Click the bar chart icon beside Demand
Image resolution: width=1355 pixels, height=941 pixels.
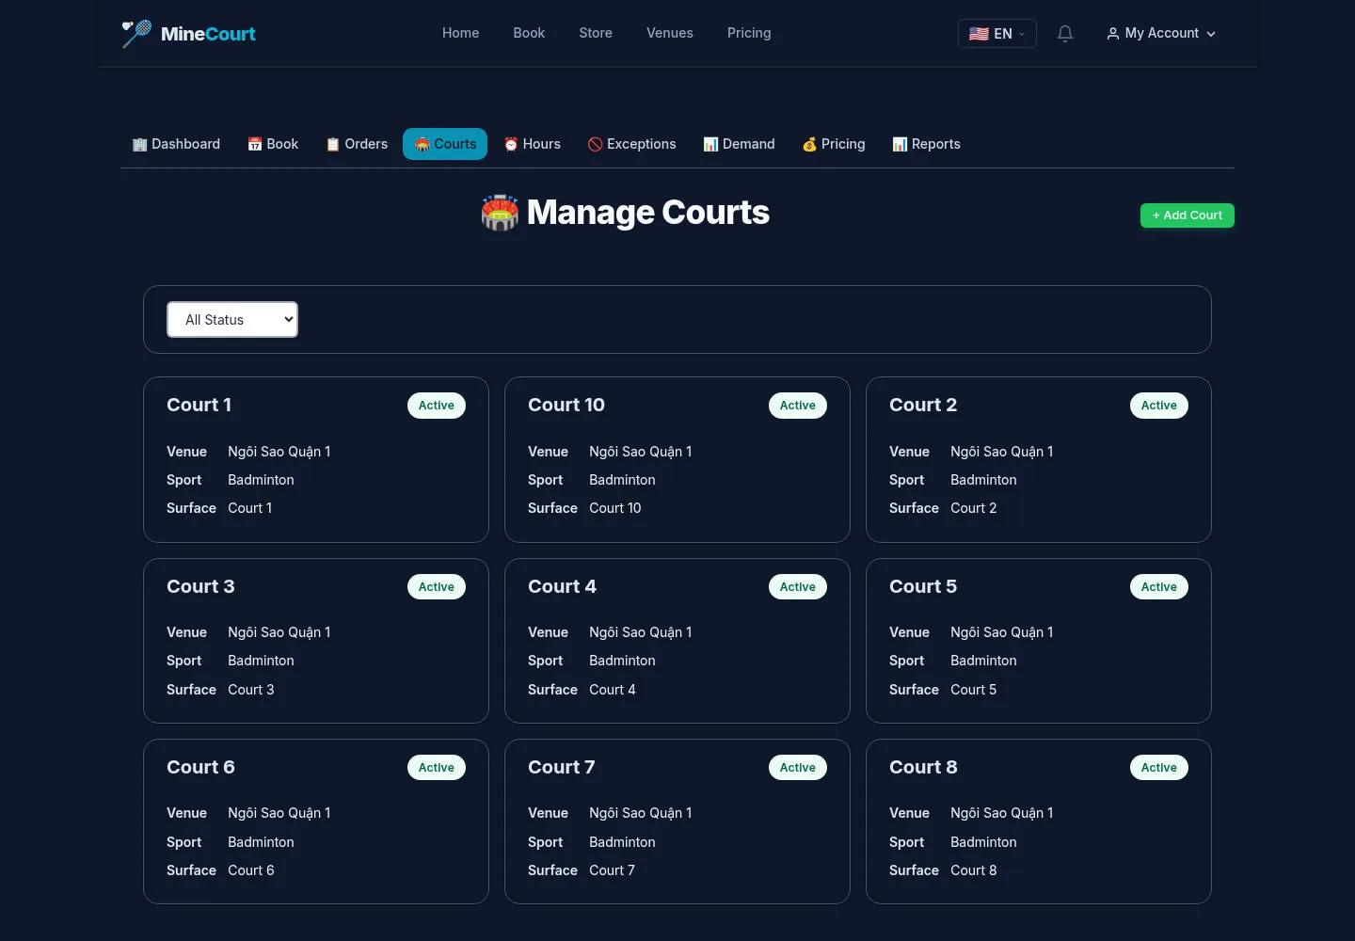coord(710,144)
